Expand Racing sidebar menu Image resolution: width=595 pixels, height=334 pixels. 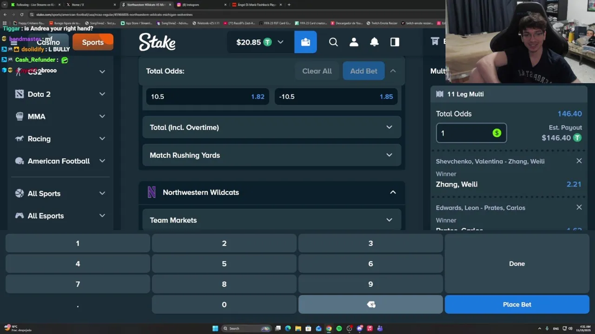[x=102, y=139]
